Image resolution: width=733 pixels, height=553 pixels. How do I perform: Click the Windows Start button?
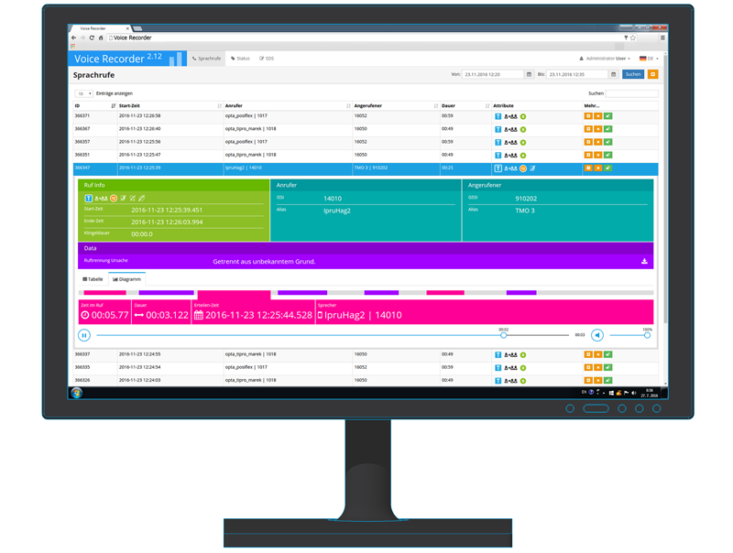pyautogui.click(x=77, y=393)
